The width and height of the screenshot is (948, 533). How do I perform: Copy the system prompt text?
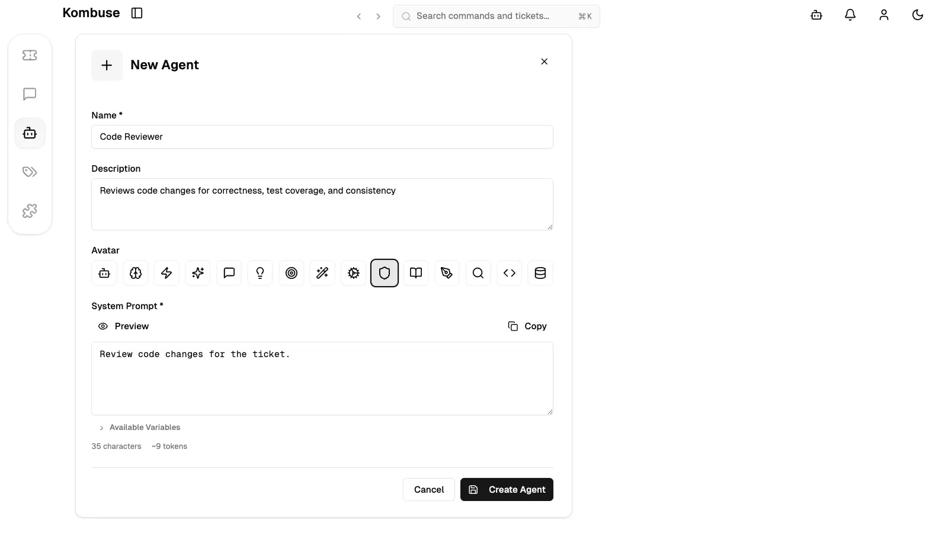pyautogui.click(x=526, y=326)
